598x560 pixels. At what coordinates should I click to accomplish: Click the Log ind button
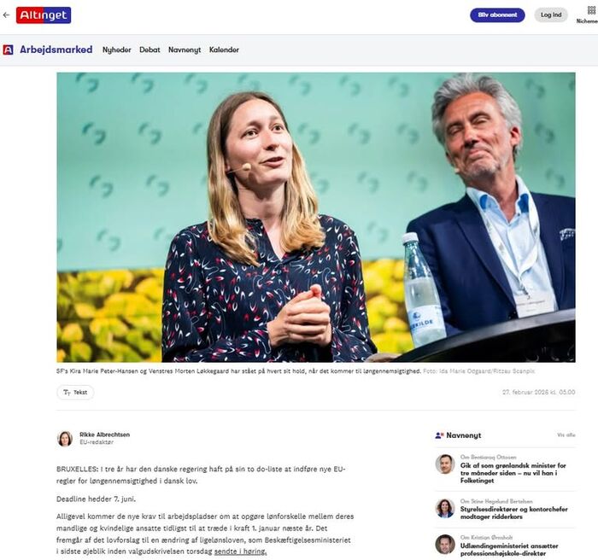click(x=551, y=15)
